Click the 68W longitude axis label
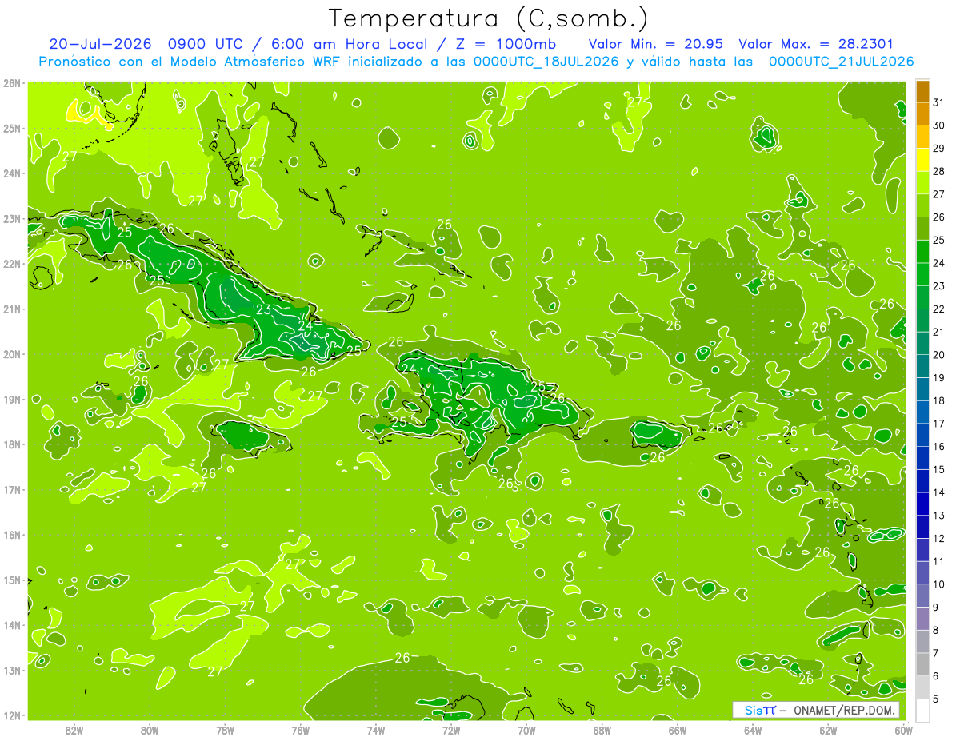Screen dimensions: 960x741 (602, 729)
